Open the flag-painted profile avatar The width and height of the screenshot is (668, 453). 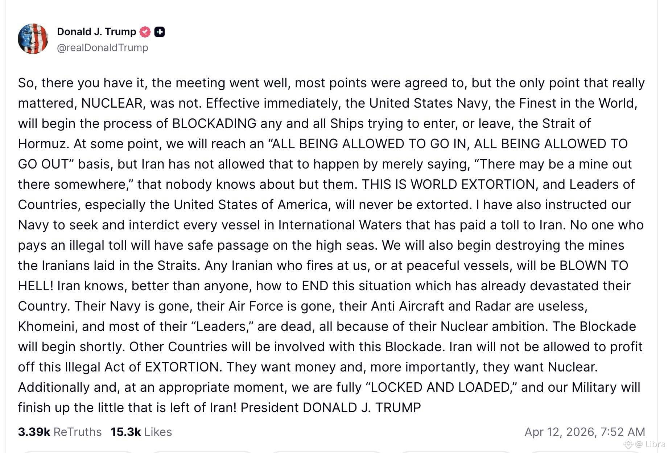click(33, 39)
